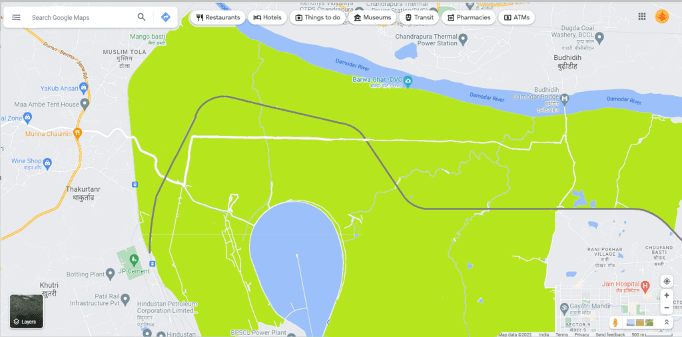Click Patil Rail Infrastructure pin
The width and height of the screenshot is (682, 337).
pyautogui.click(x=125, y=299)
